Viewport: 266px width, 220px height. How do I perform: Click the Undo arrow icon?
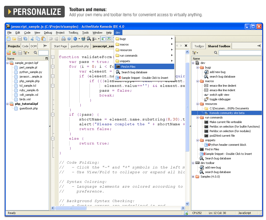pos(51,39)
